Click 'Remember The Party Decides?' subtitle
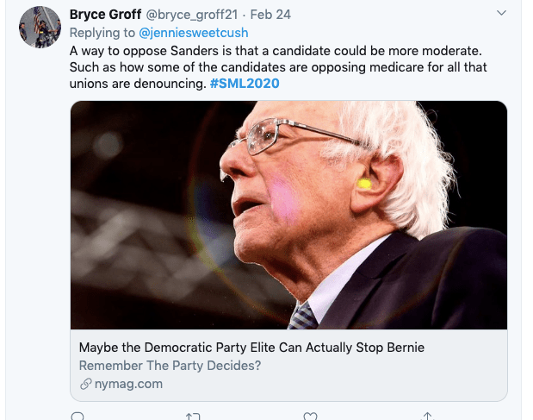This screenshot has width=533, height=420. click(x=170, y=365)
